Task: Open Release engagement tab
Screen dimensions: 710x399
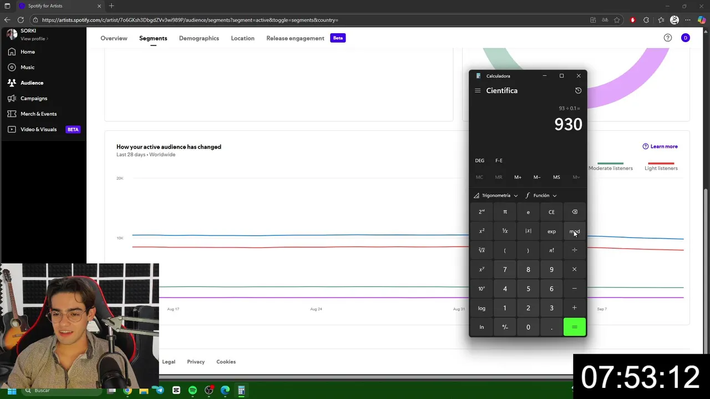Action: coord(295,38)
